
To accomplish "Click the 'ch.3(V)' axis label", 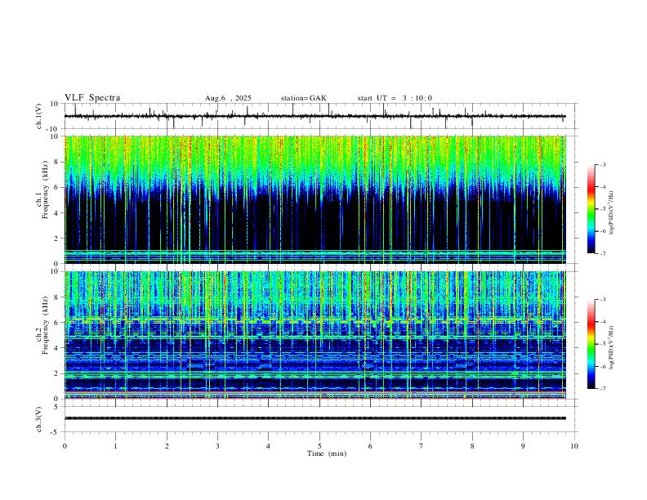I will coord(39,419).
